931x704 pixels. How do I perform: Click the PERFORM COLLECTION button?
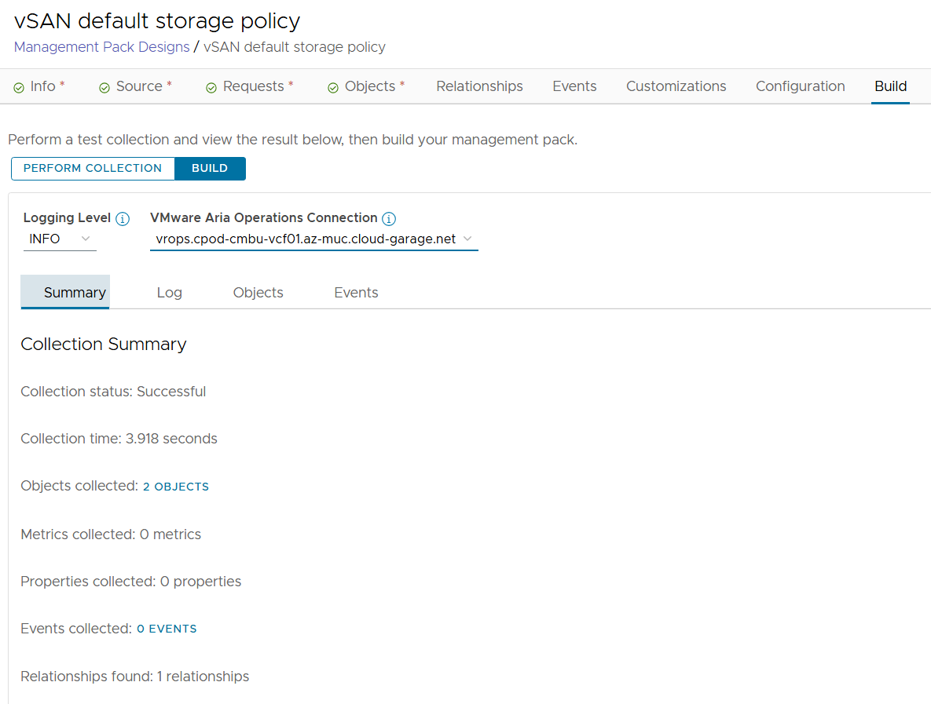click(93, 169)
